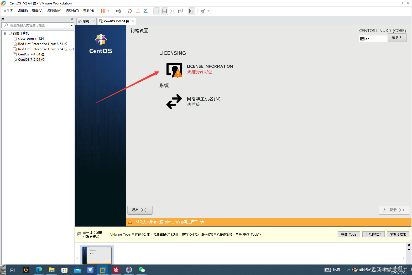
Task: Take a snapshot with the clock-plus icon
Action: point(129,11)
